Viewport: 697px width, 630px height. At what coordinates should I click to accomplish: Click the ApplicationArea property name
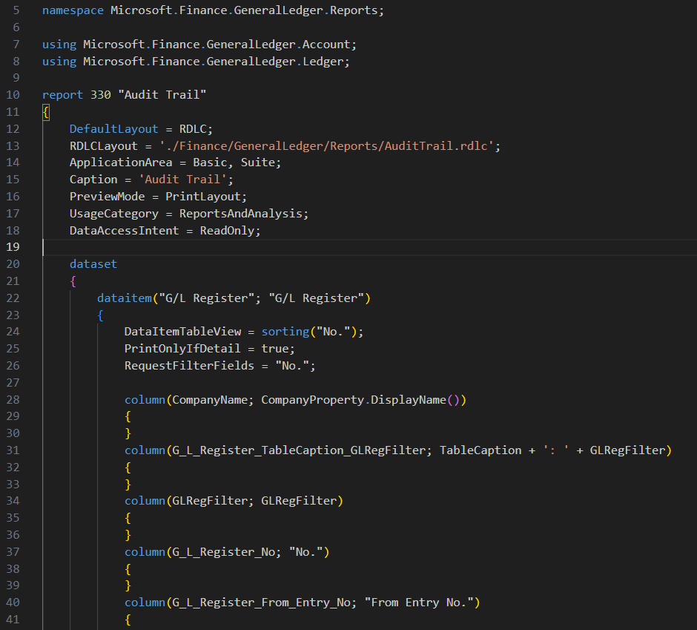(x=124, y=163)
